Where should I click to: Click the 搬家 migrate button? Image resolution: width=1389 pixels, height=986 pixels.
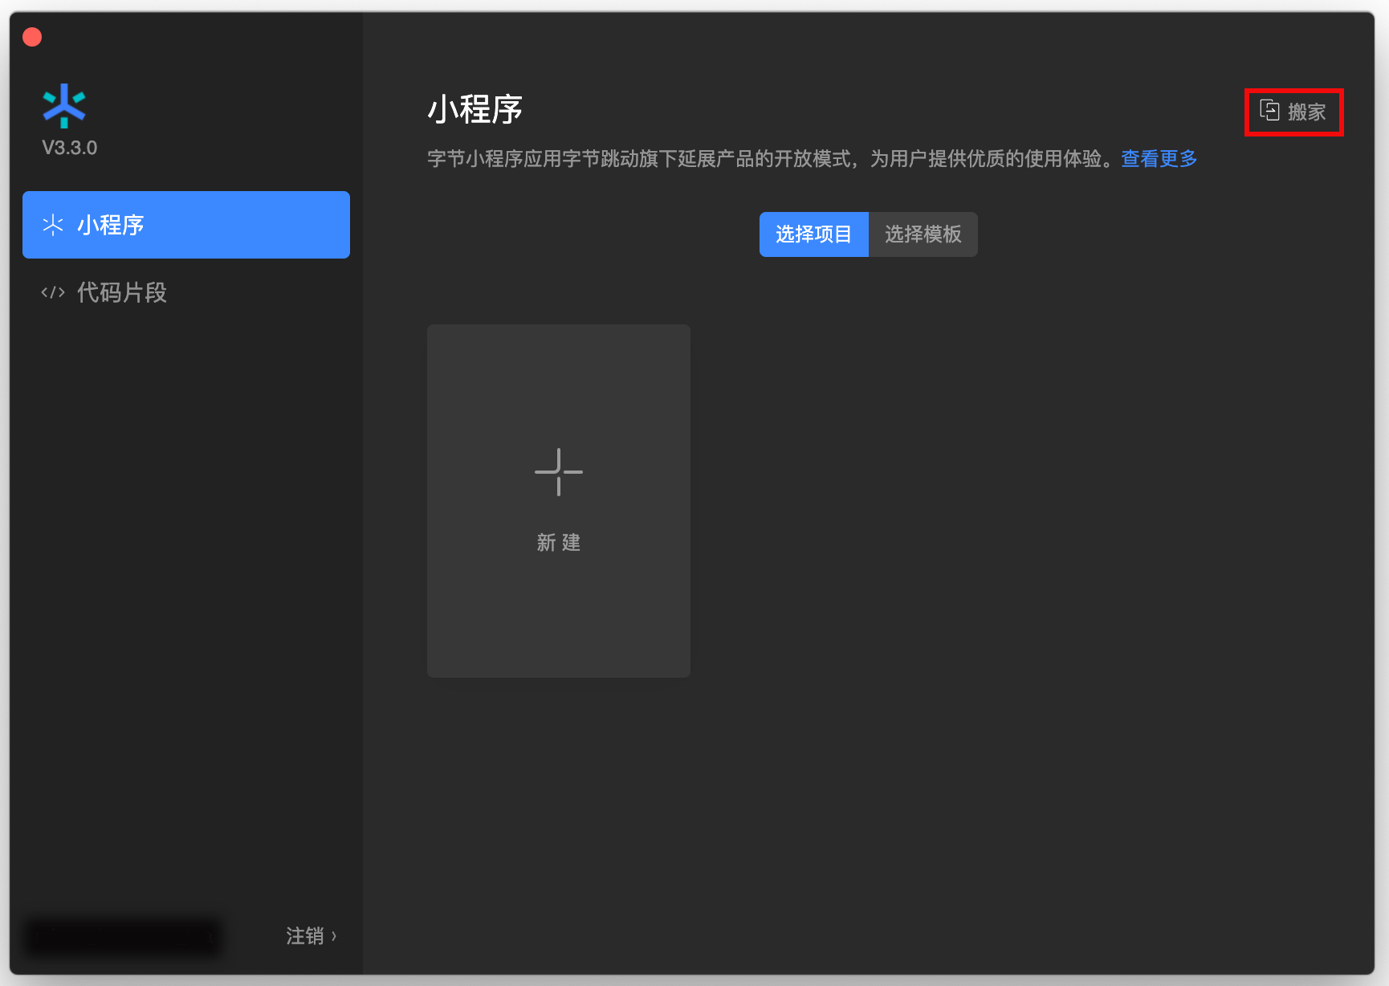tap(1293, 112)
